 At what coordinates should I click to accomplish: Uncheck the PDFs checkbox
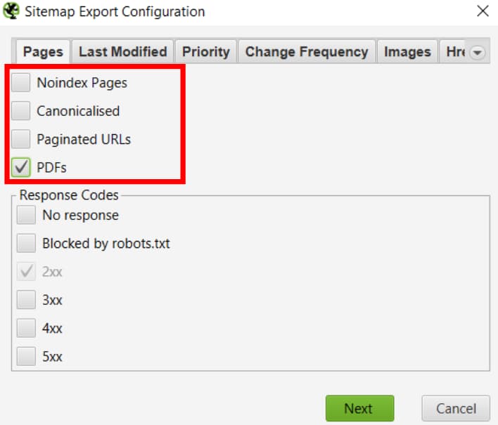21,167
